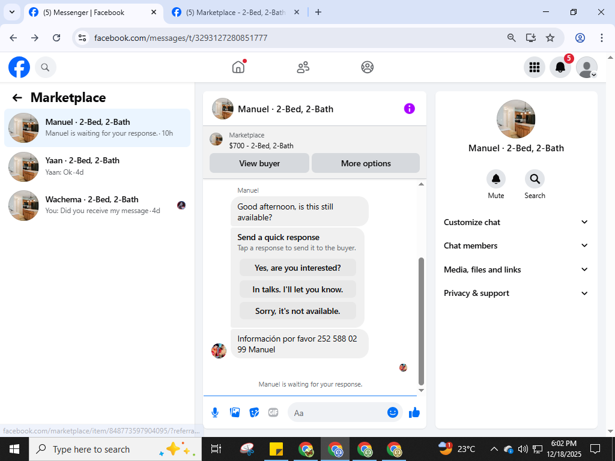Open Manuel · 2-Bed, 2-Bath conversation
Screen dimensions: 615x461
tap(97, 128)
